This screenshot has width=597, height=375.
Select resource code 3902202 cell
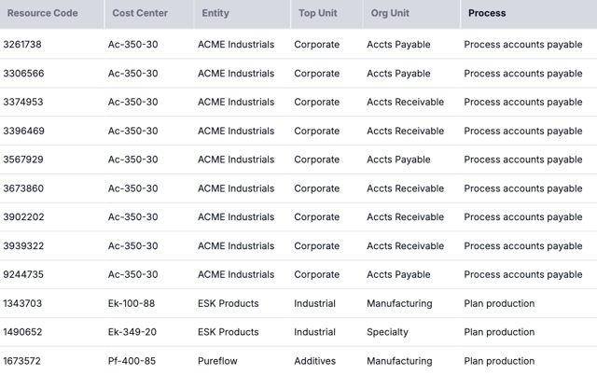(x=23, y=217)
